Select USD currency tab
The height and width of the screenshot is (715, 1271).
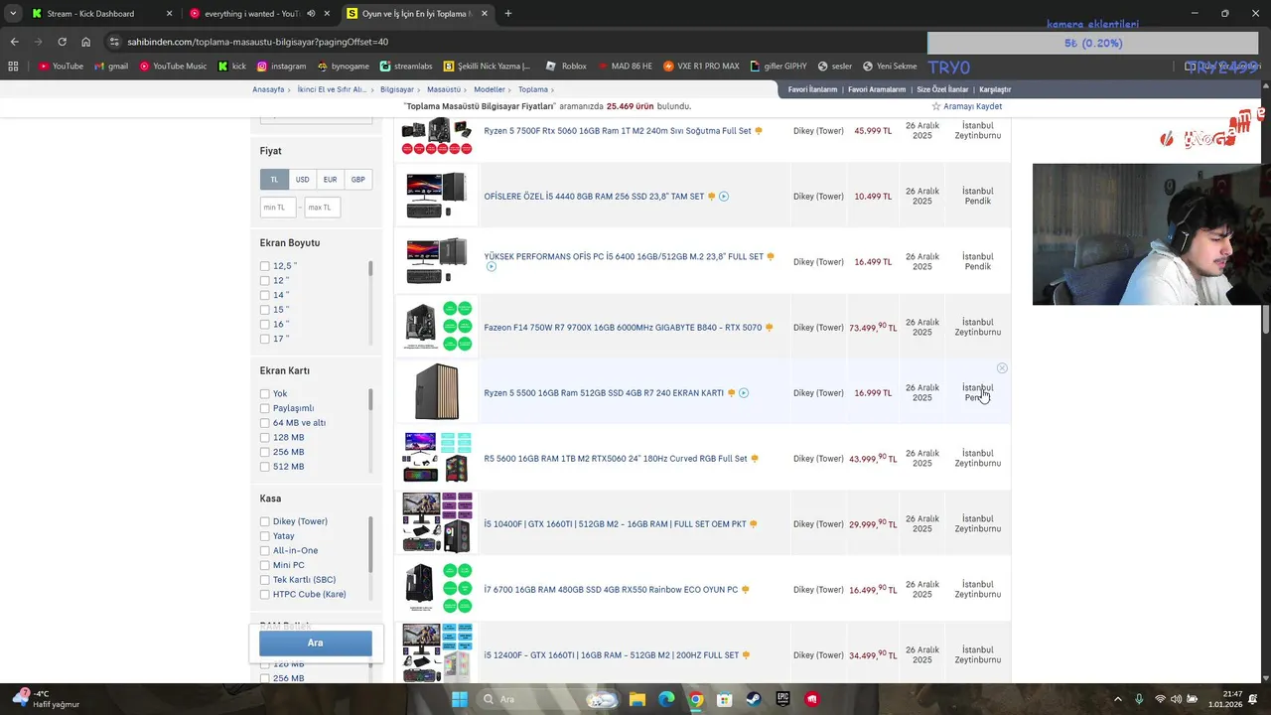pyautogui.click(x=302, y=180)
